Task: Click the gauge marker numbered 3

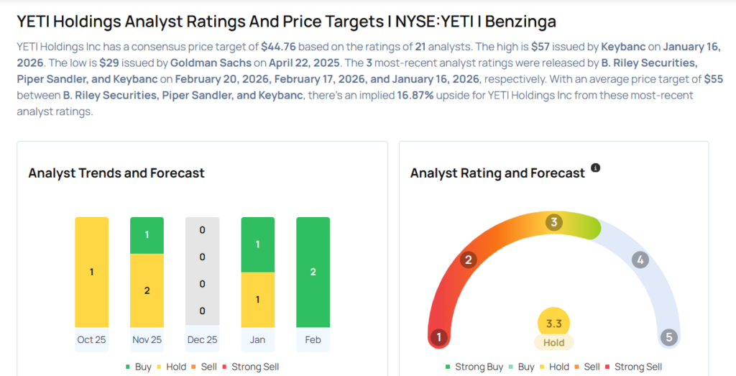Action: tap(553, 222)
